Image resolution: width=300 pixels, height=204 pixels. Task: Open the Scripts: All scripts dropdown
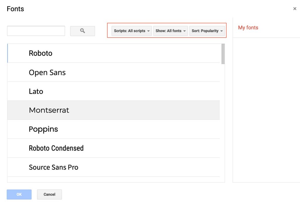[x=131, y=31]
